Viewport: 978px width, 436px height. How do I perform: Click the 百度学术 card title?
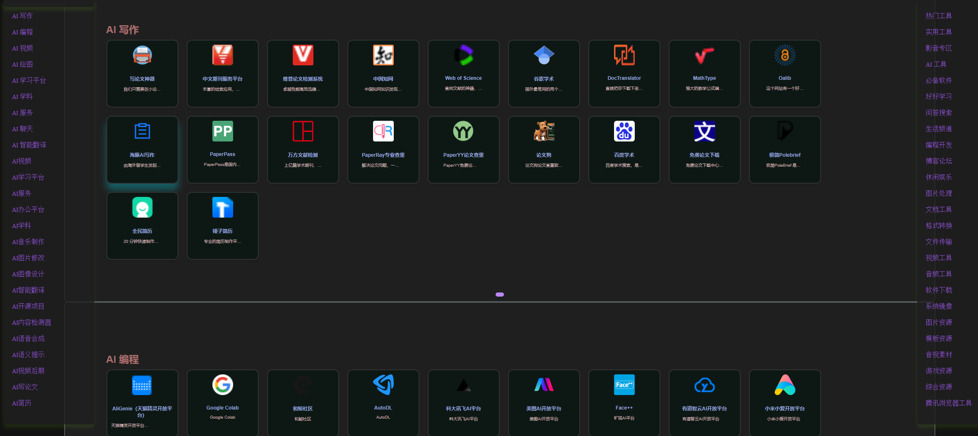pyautogui.click(x=624, y=155)
